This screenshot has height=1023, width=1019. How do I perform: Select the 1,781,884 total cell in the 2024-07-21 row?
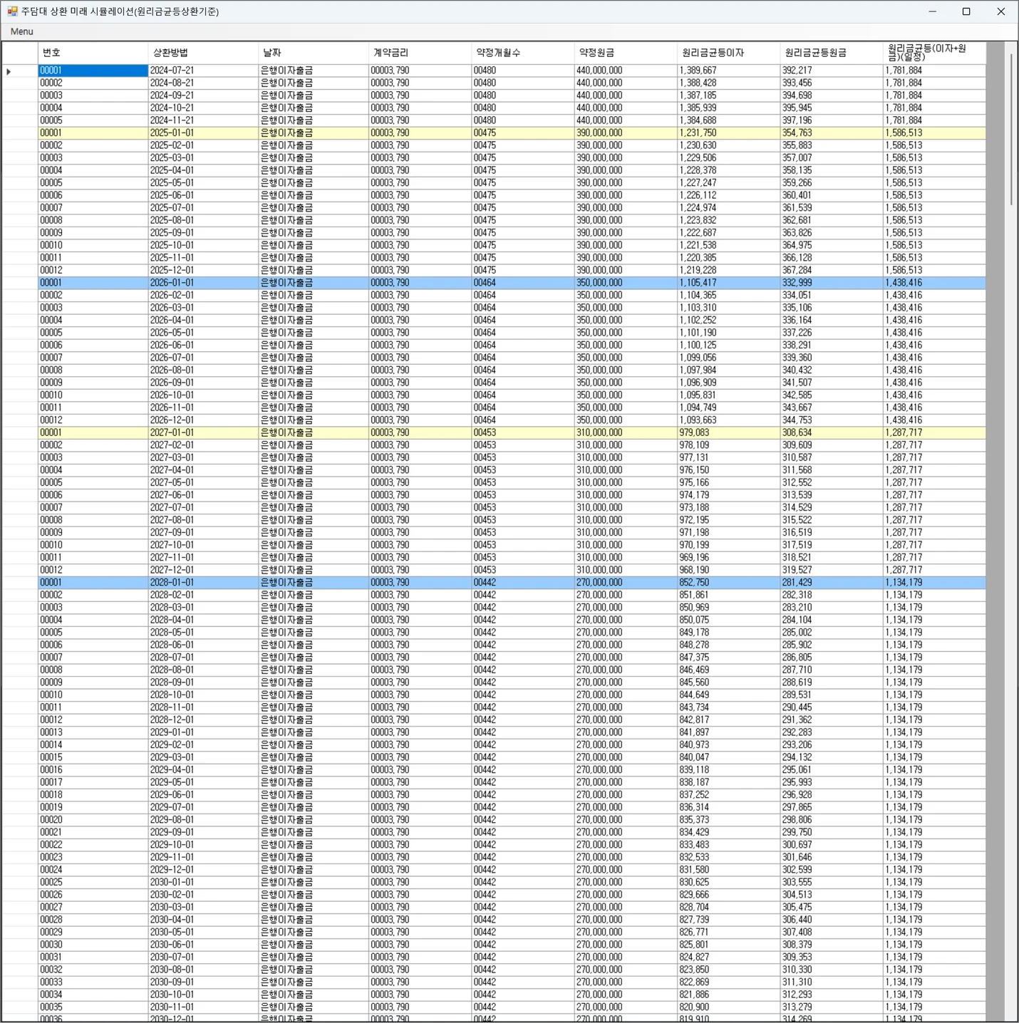(934, 71)
